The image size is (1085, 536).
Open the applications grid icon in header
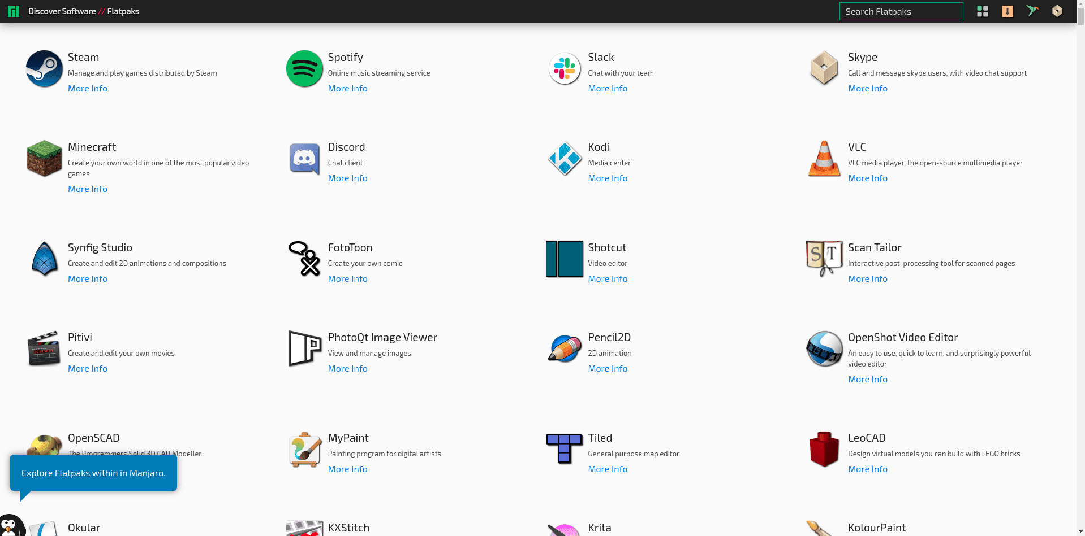(x=983, y=11)
